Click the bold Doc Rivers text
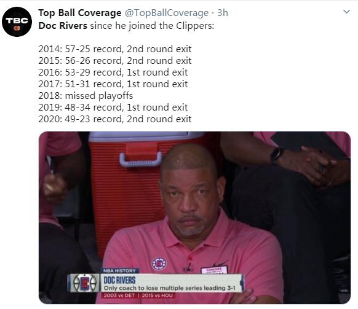Image resolution: width=358 pixels, height=309 pixels. click(63, 26)
